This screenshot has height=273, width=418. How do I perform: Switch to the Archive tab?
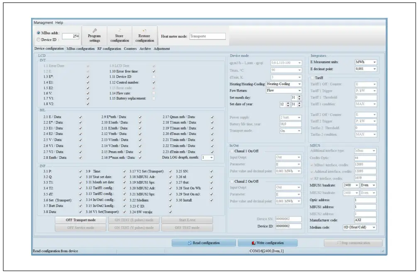[145, 49]
